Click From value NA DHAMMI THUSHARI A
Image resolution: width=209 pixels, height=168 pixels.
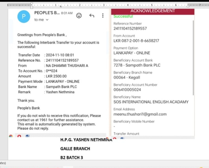pyautogui.click(x=67, y=66)
